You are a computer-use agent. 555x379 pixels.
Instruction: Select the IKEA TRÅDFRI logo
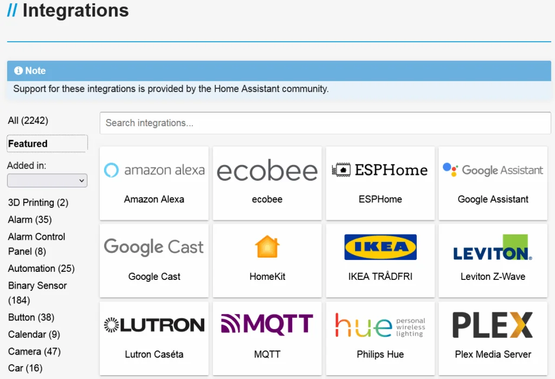coord(380,247)
